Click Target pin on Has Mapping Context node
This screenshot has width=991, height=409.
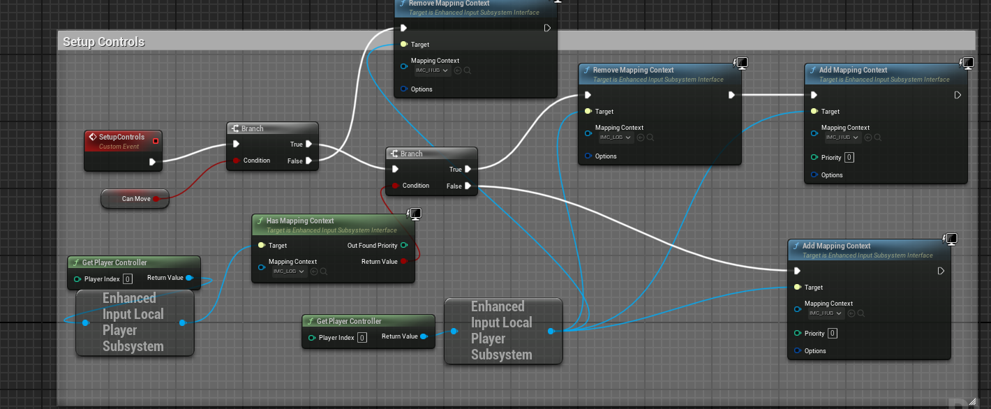coord(261,246)
